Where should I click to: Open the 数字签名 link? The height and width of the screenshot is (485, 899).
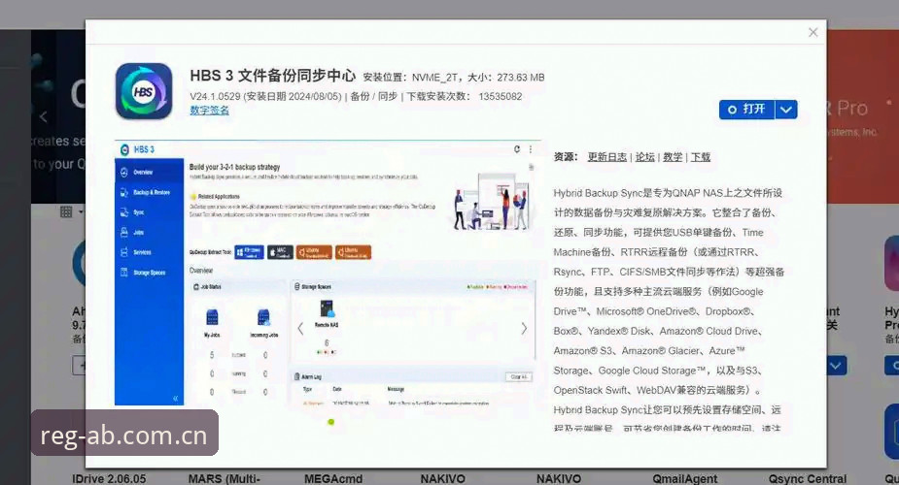[209, 110]
